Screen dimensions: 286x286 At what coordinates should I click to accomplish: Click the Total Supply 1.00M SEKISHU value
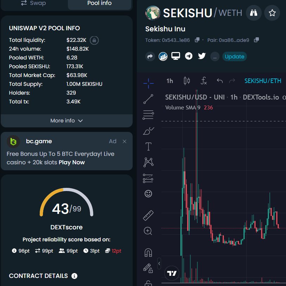(84, 84)
